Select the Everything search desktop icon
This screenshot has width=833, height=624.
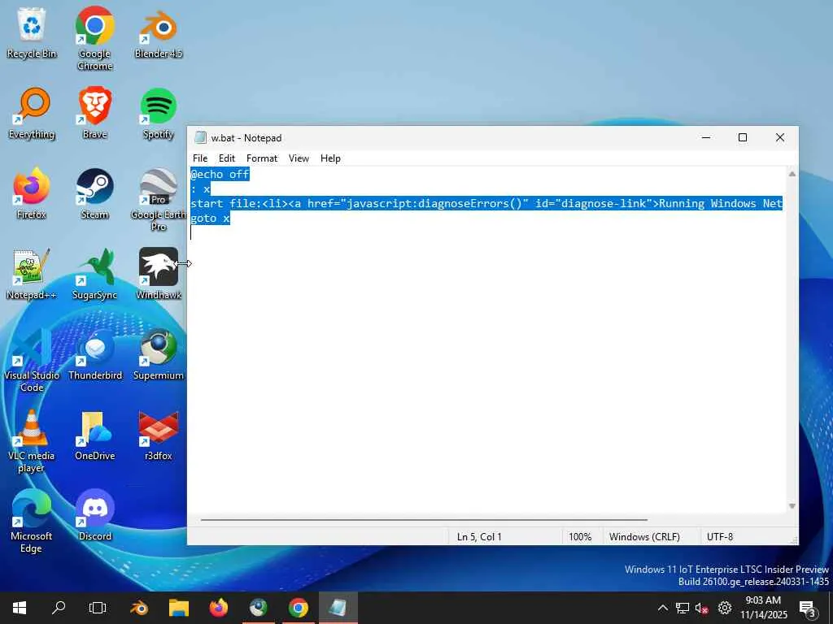tap(32, 114)
